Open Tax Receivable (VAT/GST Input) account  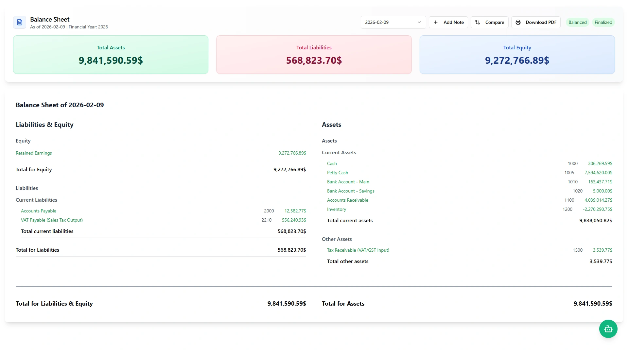[x=358, y=250]
